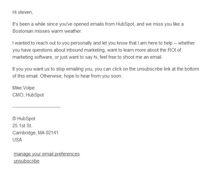Click the "Hi steven," greeting line
This screenshot has width=215, height=176.
pyautogui.click(x=23, y=12)
